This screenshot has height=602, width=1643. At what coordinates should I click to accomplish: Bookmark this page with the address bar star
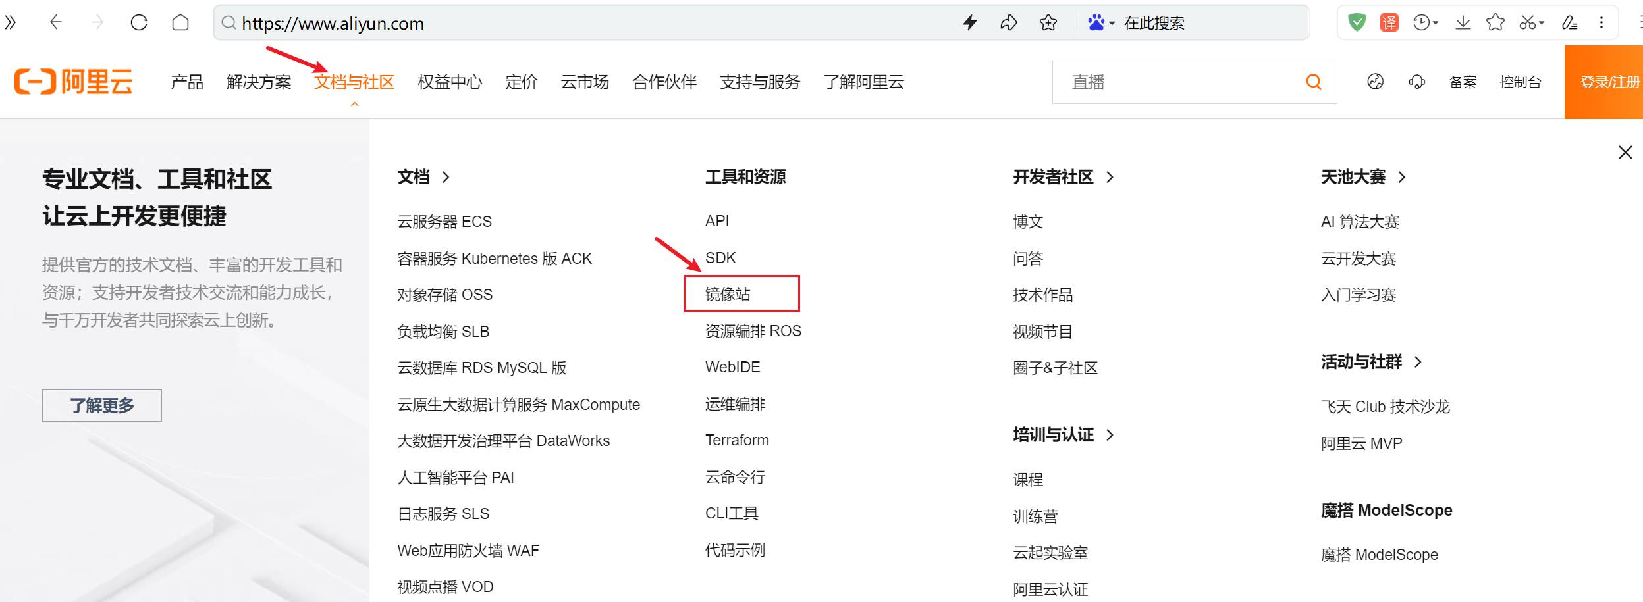coord(1048,23)
